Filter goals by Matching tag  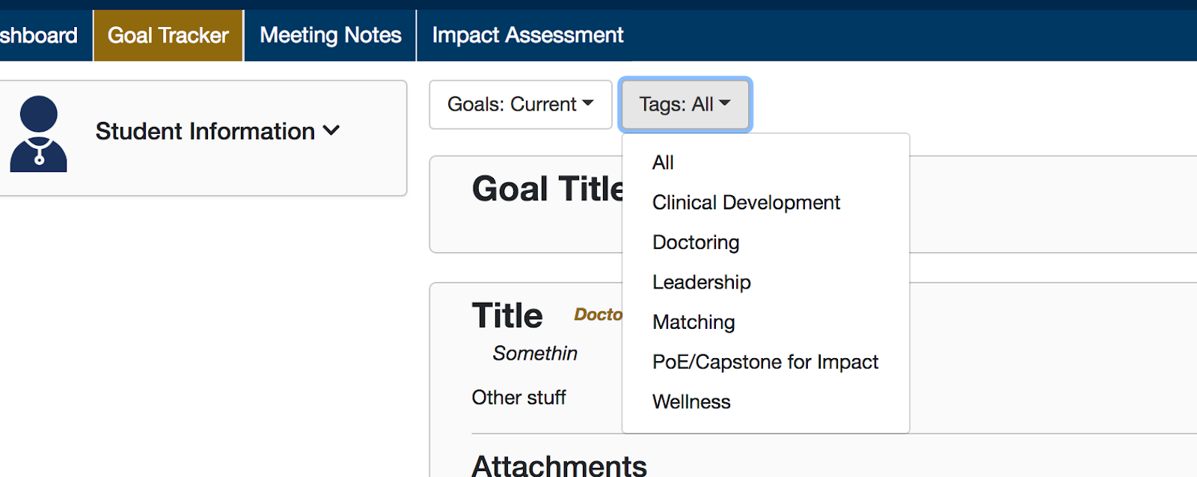[694, 322]
